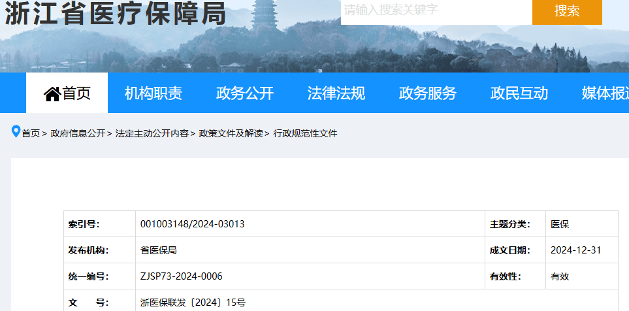Open 政府信息公开 breadcrumb link
The width and height of the screenshot is (629, 311).
click(x=78, y=134)
